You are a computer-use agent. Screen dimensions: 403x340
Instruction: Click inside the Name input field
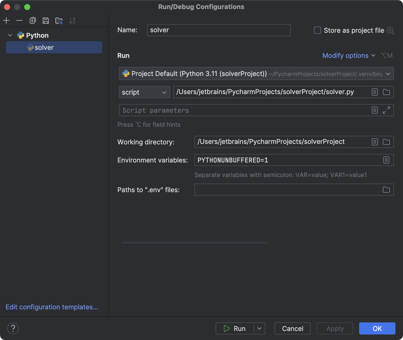coord(219,30)
